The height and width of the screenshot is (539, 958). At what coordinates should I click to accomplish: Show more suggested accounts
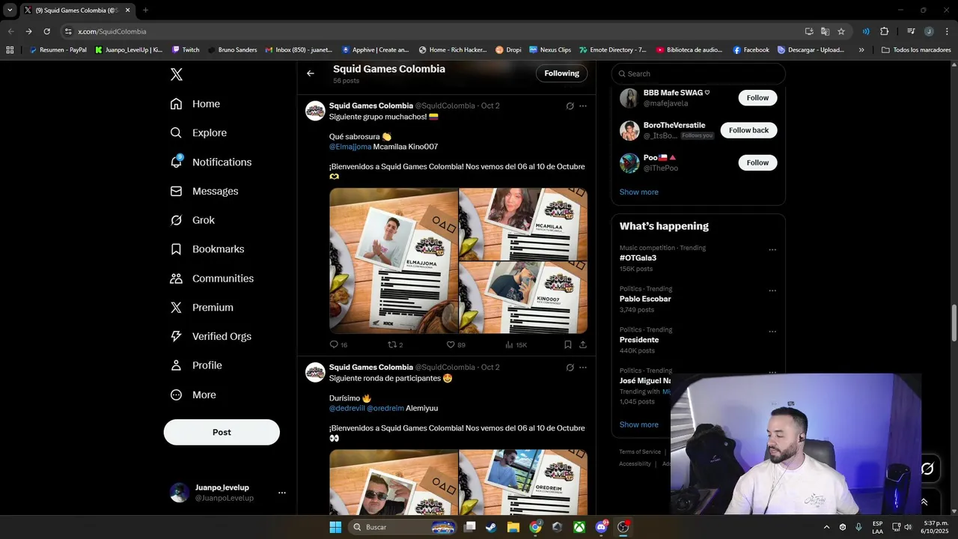tap(638, 192)
